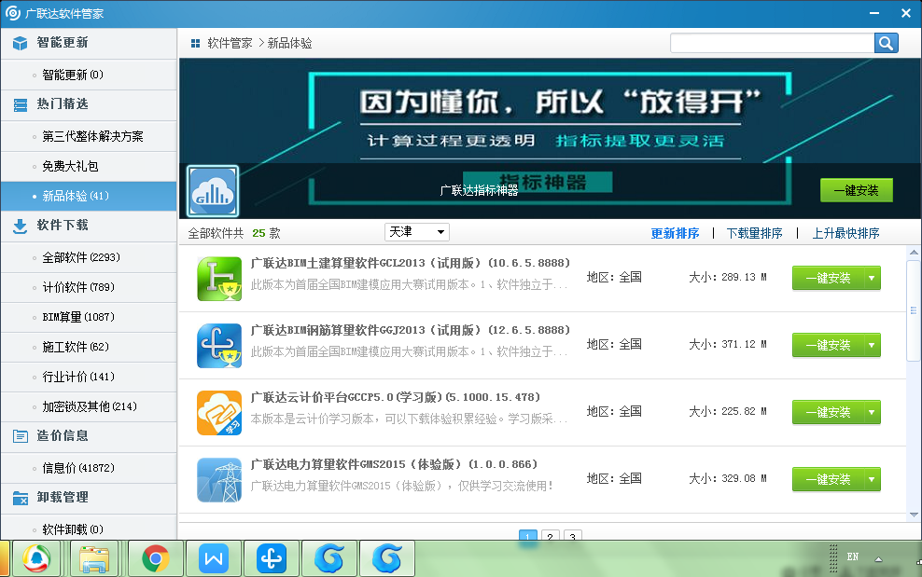The height and width of the screenshot is (577, 922).
Task: Select 加密锁及其他 (214) in sidebar
Action: pyautogui.click(x=89, y=406)
